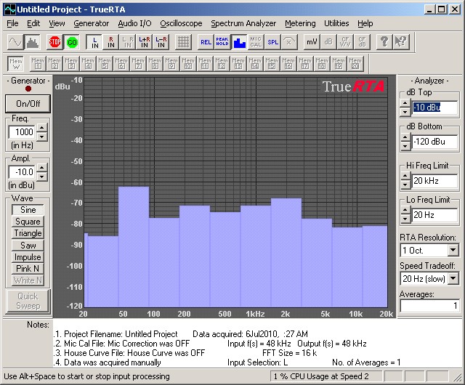This screenshot has height=385, width=465.
Task: Click the generator On/Off button
Action: [x=28, y=103]
